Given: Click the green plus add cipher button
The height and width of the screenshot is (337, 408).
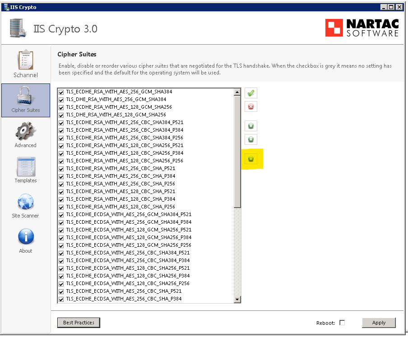Looking at the screenshot, I should click(x=251, y=159).
